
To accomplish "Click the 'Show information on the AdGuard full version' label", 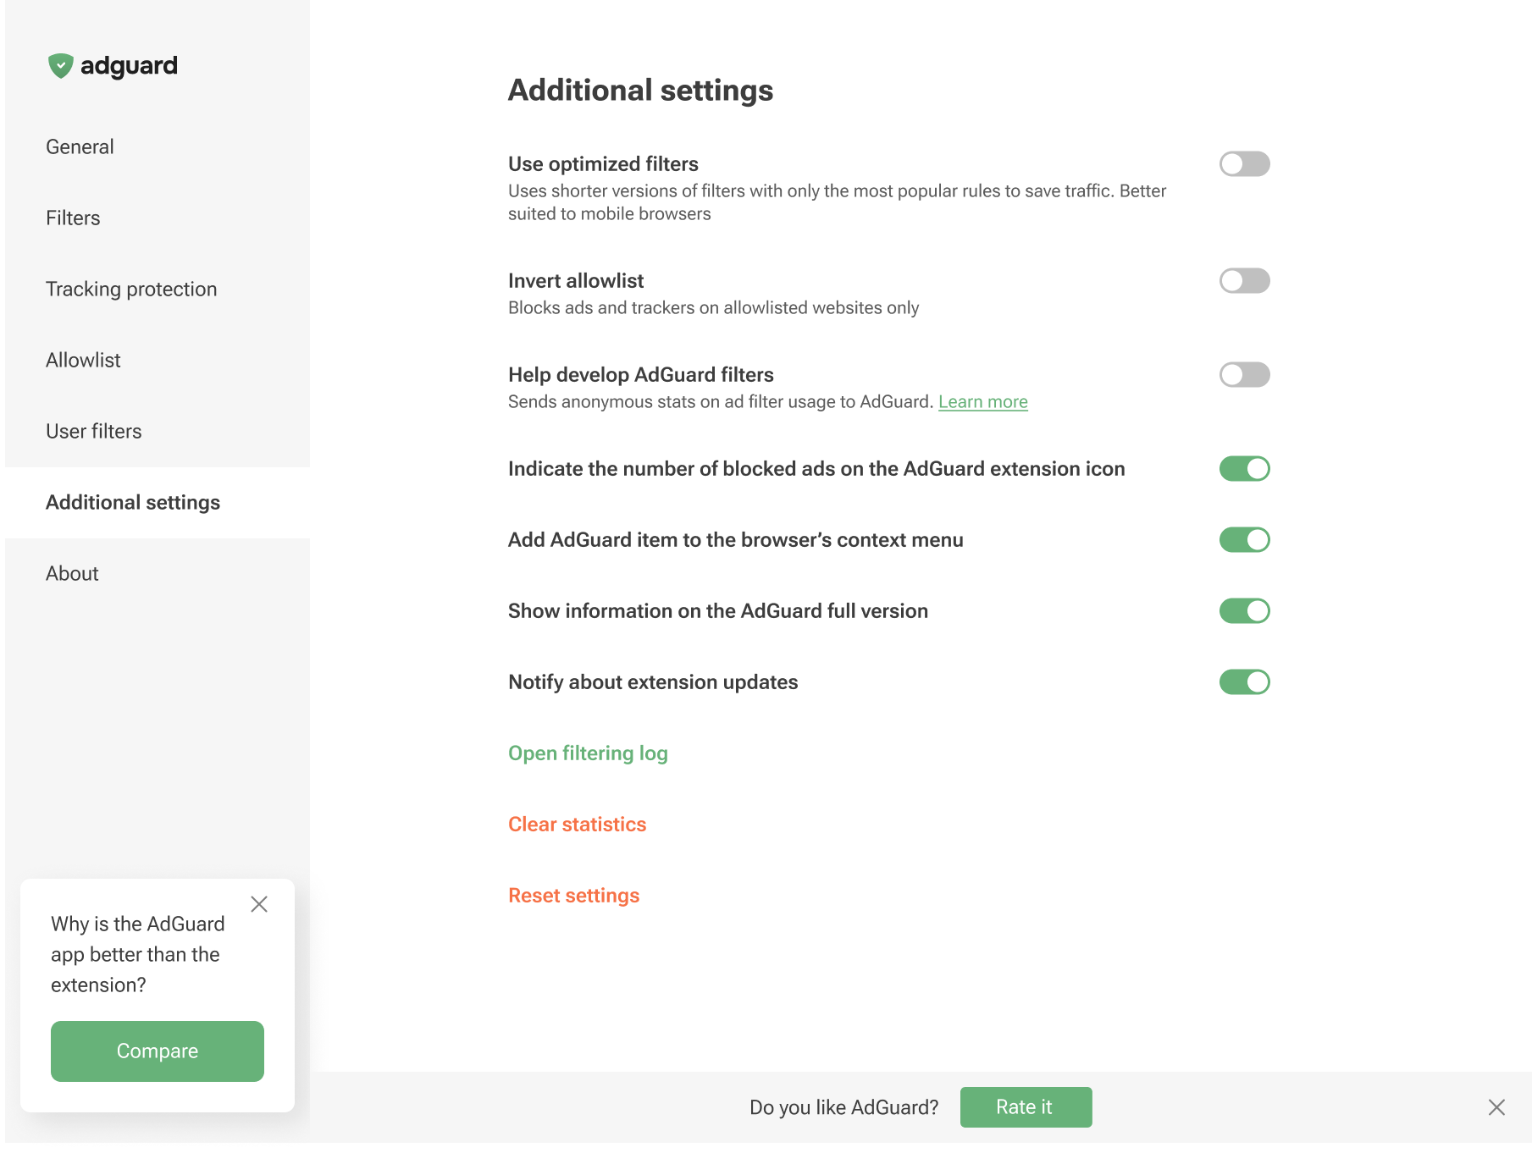I will tap(718, 611).
